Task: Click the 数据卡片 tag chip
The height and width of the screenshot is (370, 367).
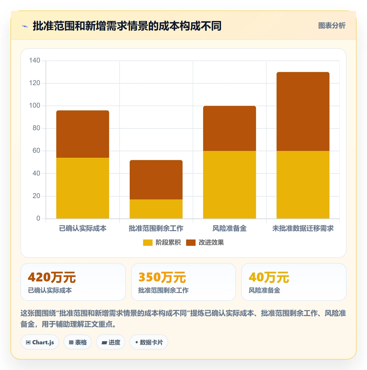Action: [x=149, y=342]
